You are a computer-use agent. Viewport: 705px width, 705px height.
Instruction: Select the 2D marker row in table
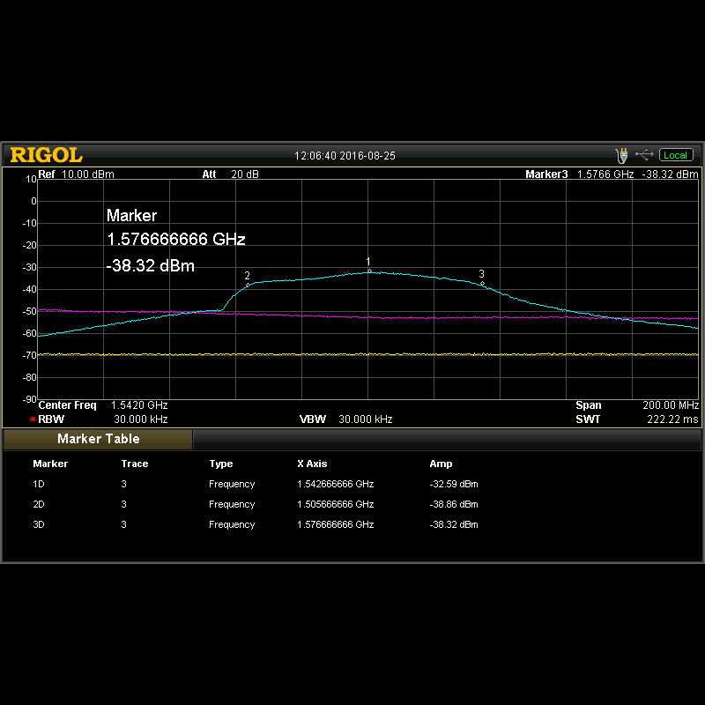39,504
